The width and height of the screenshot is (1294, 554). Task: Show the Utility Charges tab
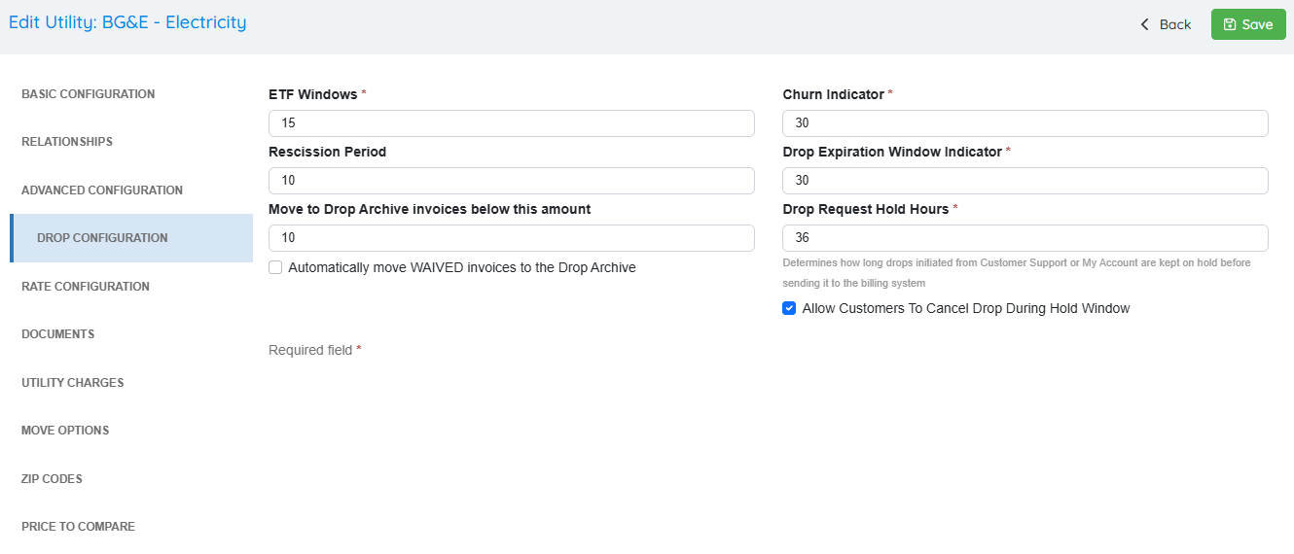pos(73,383)
